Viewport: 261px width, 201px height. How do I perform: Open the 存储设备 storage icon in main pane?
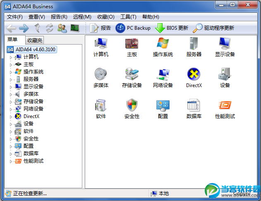pyautogui.click(x=132, y=74)
